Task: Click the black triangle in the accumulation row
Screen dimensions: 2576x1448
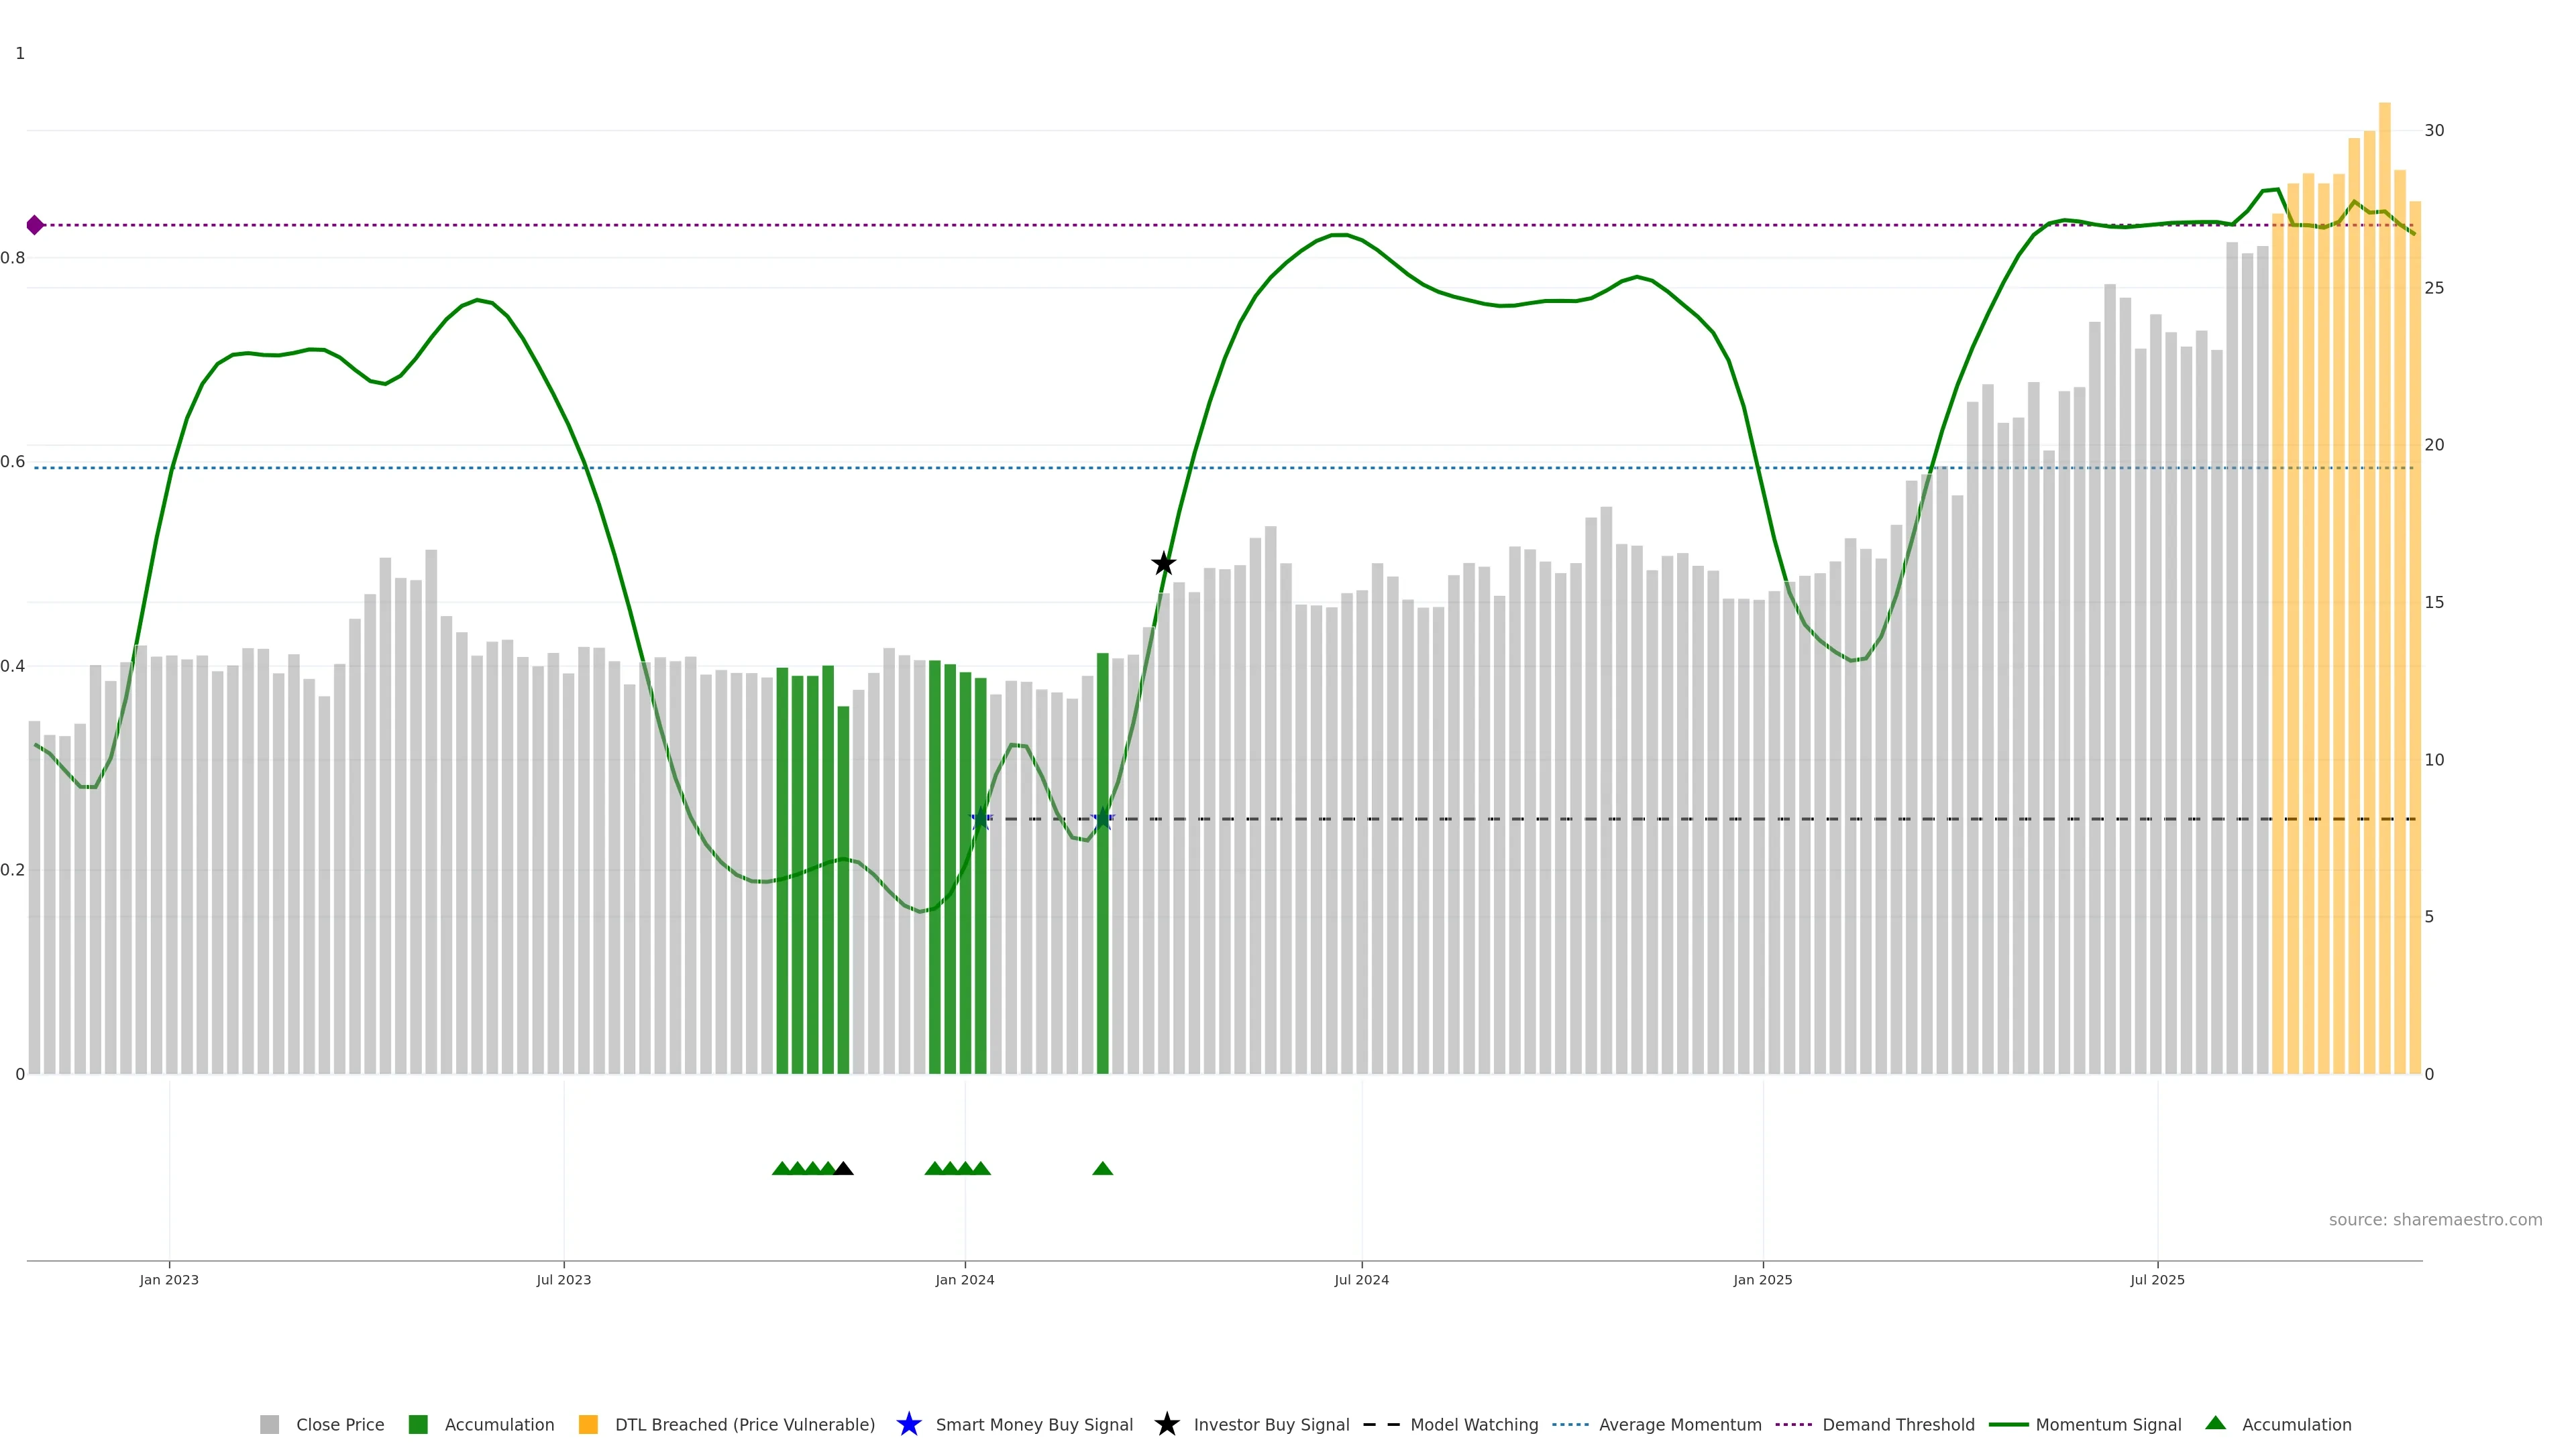Action: pos(843,1168)
